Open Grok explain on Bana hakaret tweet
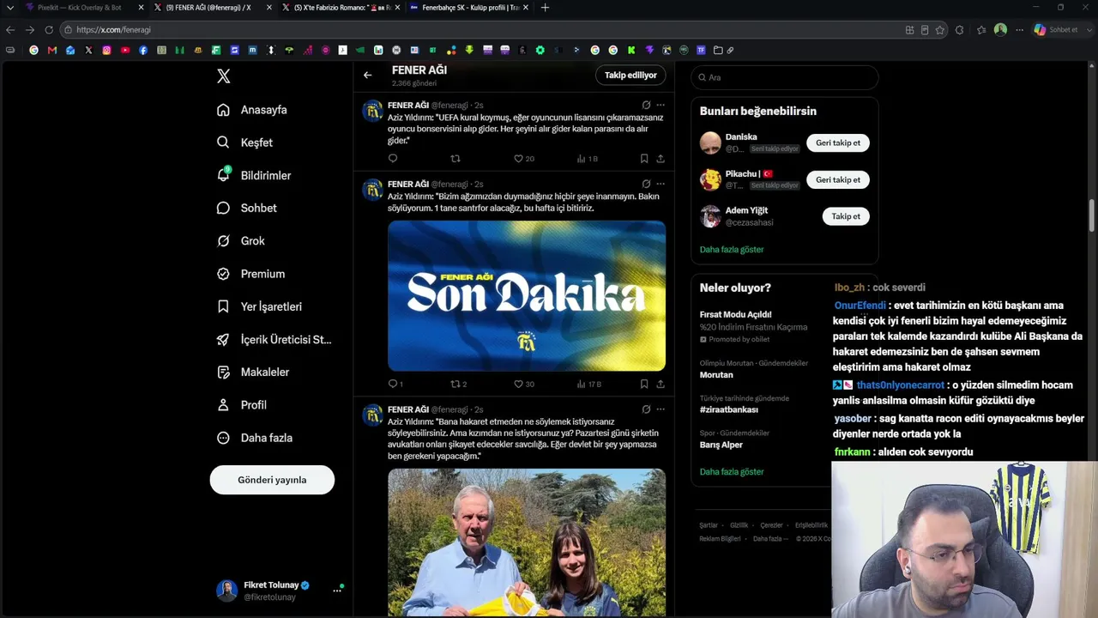The width and height of the screenshot is (1098, 618). [x=646, y=409]
